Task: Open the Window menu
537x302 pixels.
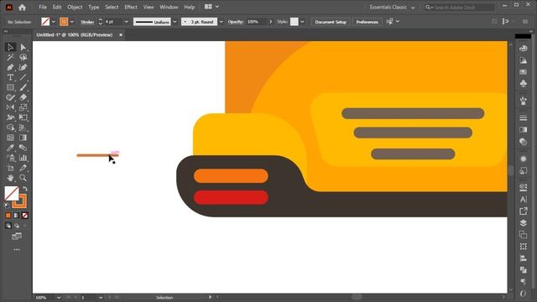Action: [169, 7]
